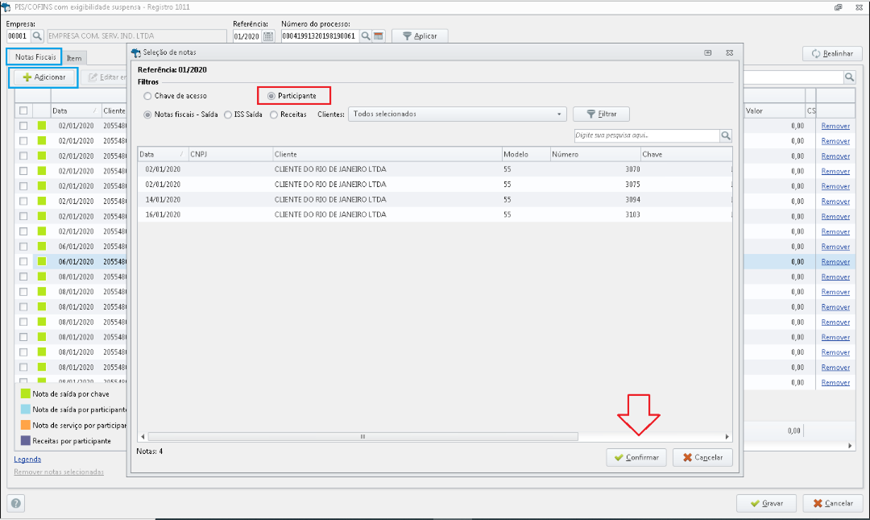The image size is (870, 520).
Task: Click the process register icon beside search
Action: [x=378, y=36]
